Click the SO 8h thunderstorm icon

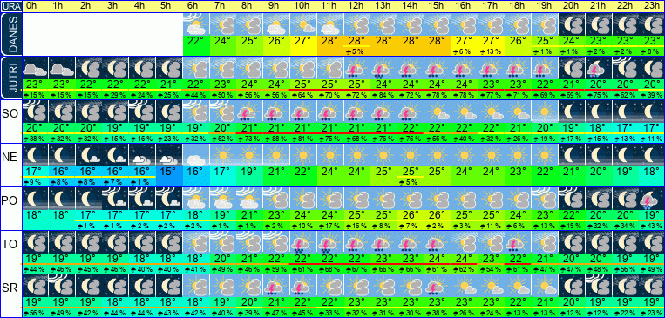point(250,111)
